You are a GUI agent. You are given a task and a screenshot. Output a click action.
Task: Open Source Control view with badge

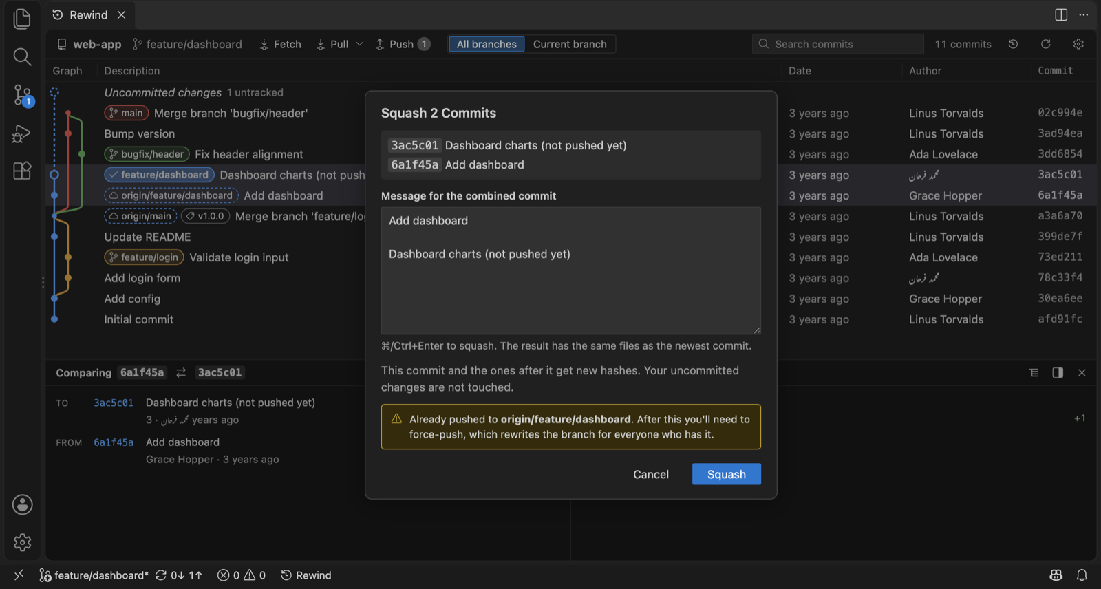tap(22, 95)
